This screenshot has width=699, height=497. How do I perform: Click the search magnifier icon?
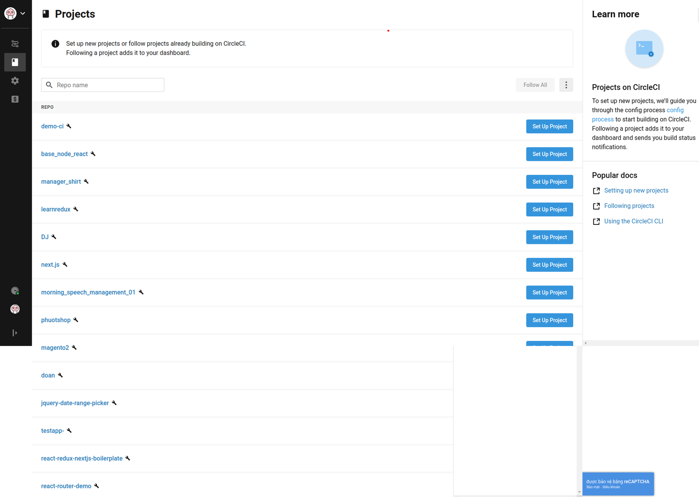tap(49, 85)
